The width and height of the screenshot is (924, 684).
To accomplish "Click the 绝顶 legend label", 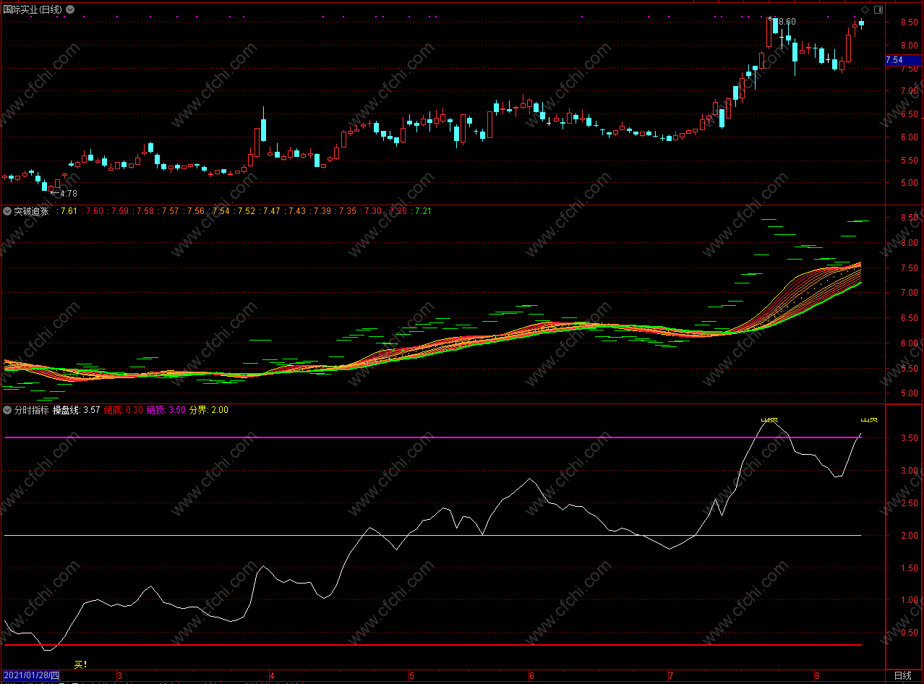I will [156, 410].
